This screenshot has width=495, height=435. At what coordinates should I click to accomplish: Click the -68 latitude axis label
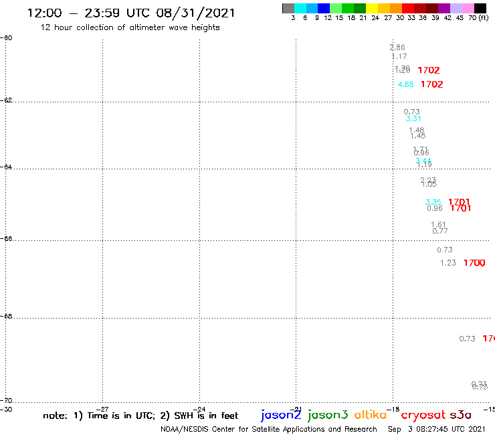pos(6,317)
